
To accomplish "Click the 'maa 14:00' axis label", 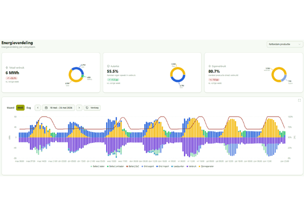I will (42, 161).
